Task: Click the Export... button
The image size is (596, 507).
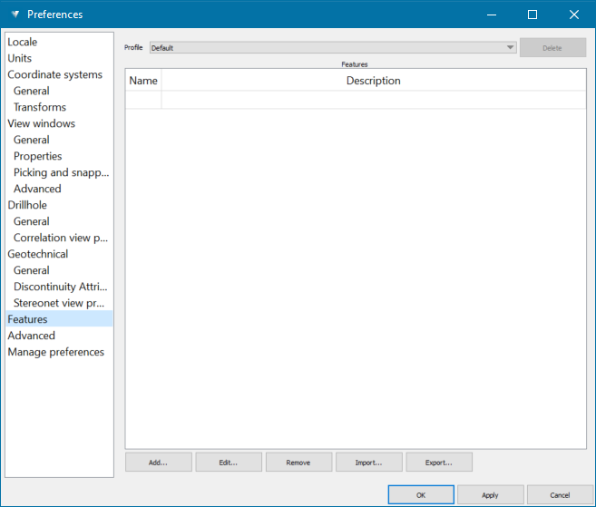Action: [439, 463]
